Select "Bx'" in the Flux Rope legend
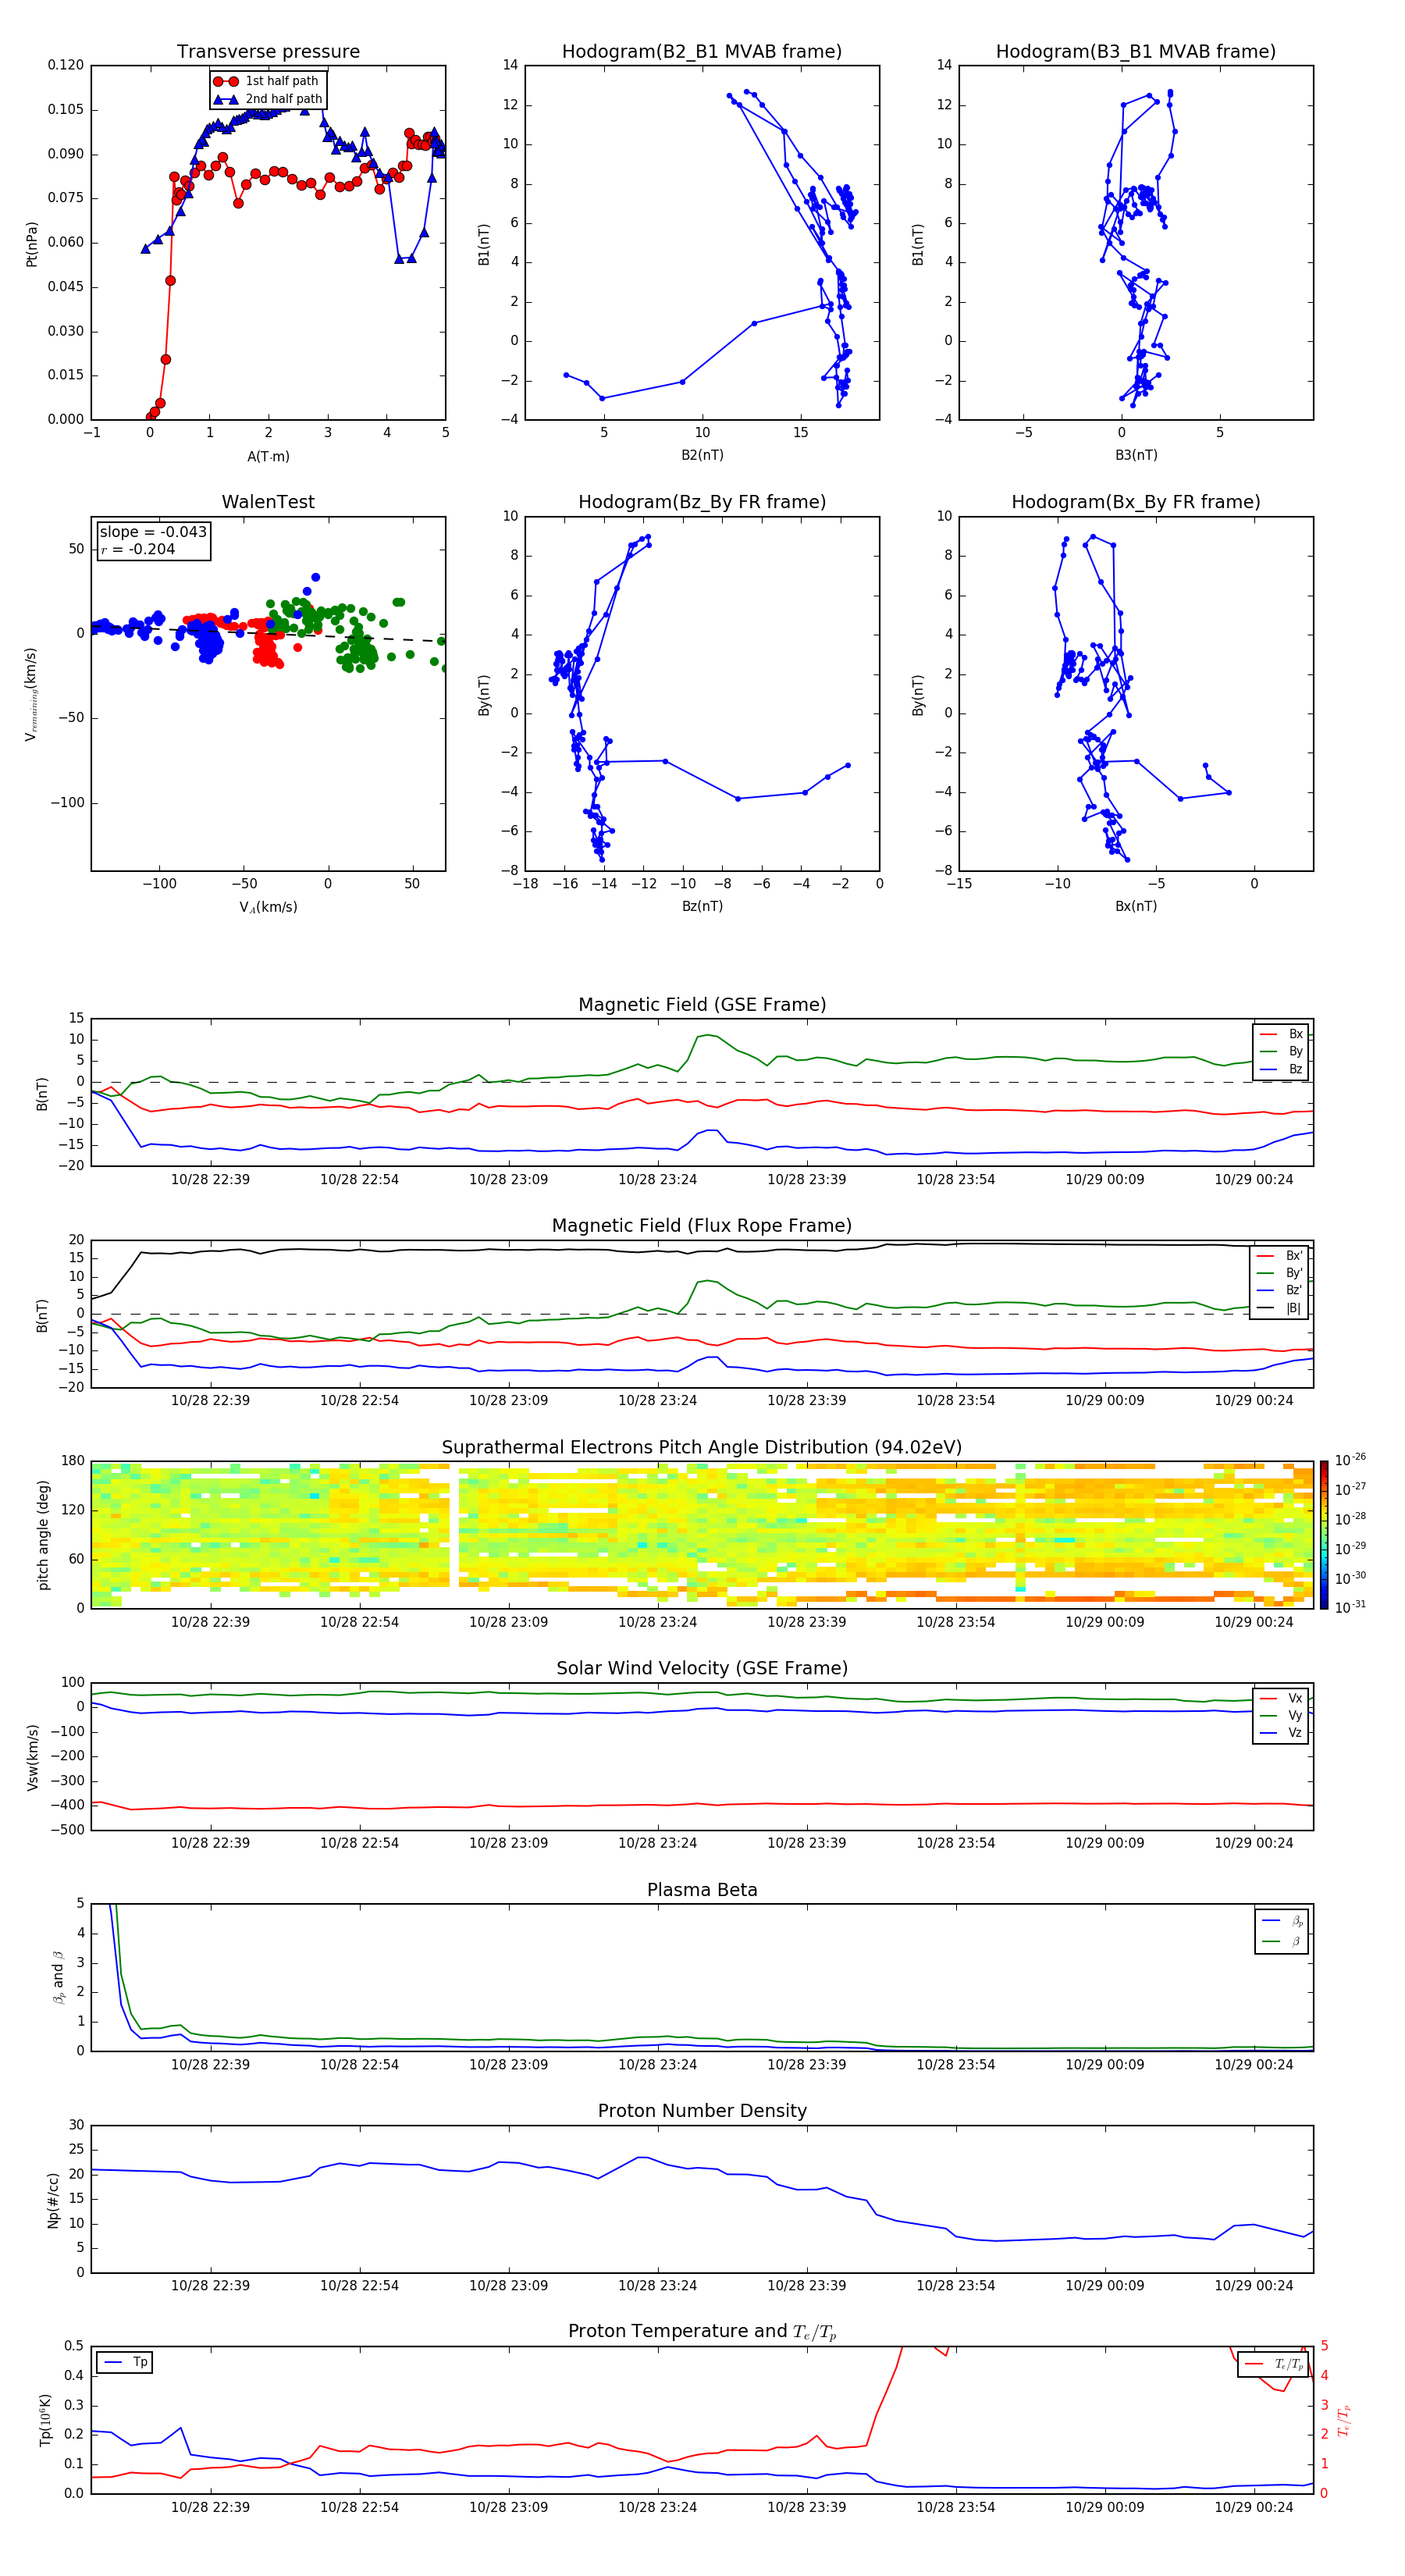The image size is (1405, 2576). pos(1280,1256)
